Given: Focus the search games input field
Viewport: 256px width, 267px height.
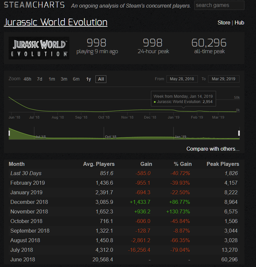Looking at the screenshot, I should click(x=219, y=5).
